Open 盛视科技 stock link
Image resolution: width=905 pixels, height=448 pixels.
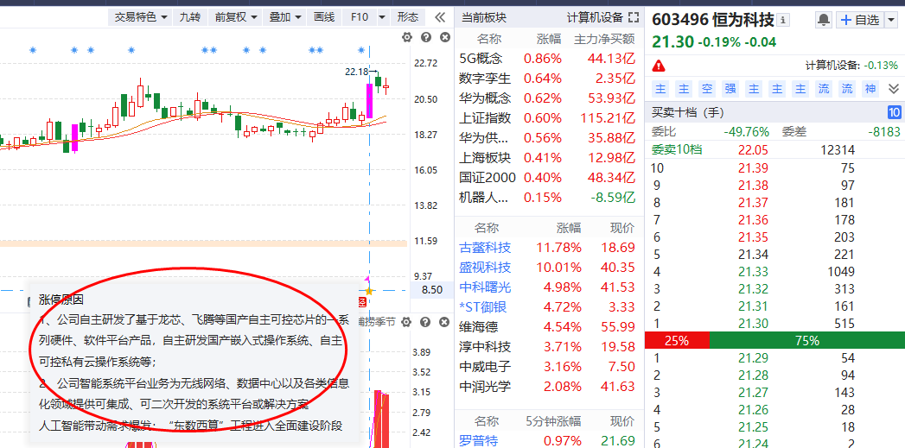[485, 268]
